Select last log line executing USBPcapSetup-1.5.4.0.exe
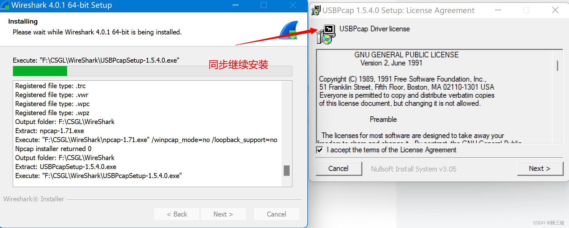The width and height of the screenshot is (569, 228). [x=99, y=176]
